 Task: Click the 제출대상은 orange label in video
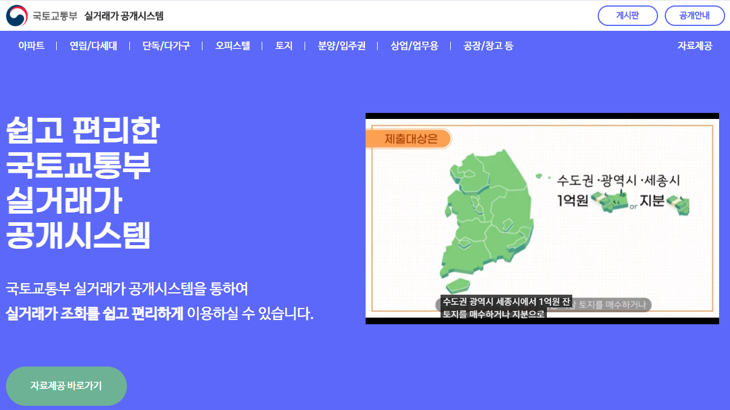410,139
